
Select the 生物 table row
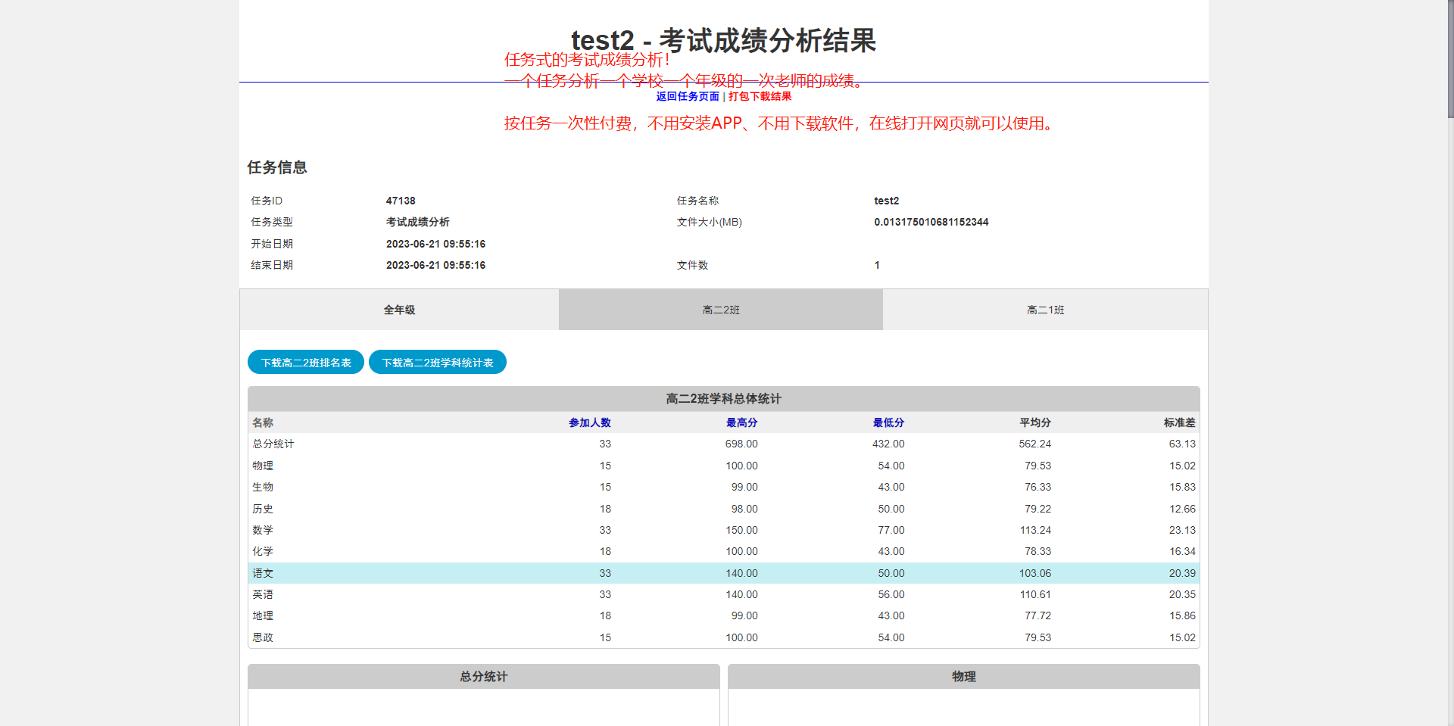[724, 487]
